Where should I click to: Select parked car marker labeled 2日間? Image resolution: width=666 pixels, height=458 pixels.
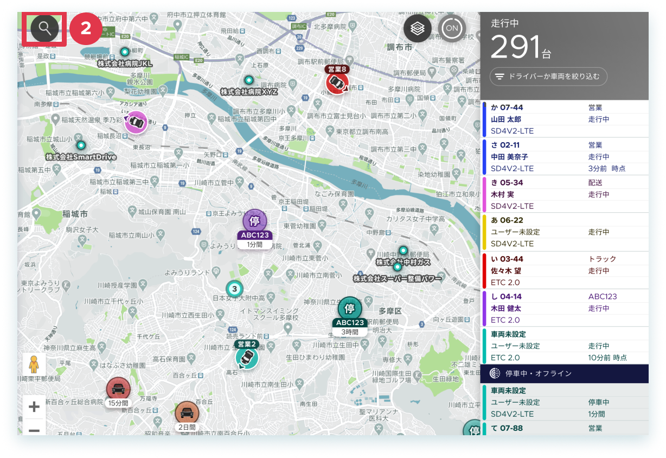point(187,414)
